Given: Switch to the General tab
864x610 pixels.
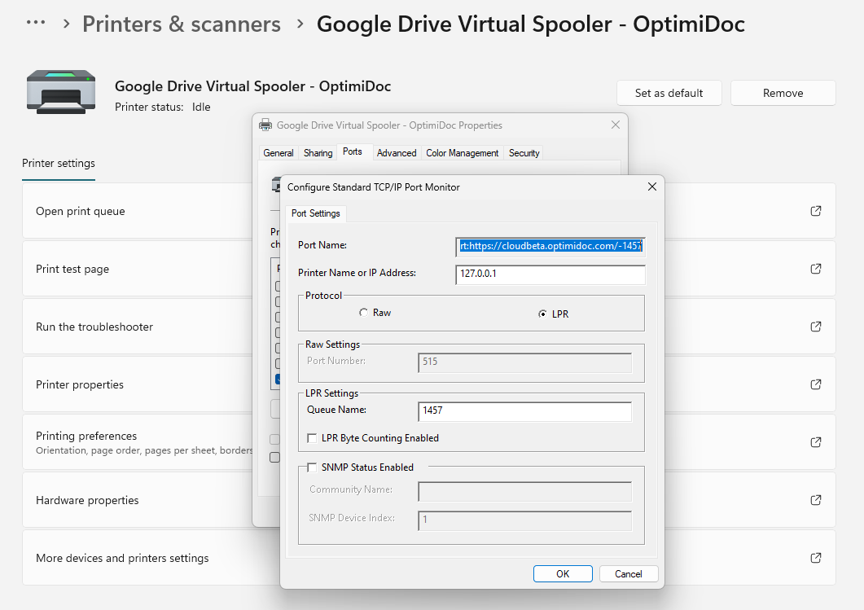Looking at the screenshot, I should pyautogui.click(x=278, y=153).
